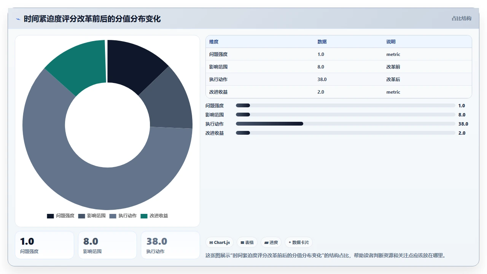Image resolution: width=487 pixels, height=274 pixels.
Task: Click the 数据卡片 tag chip
Action: click(x=299, y=242)
